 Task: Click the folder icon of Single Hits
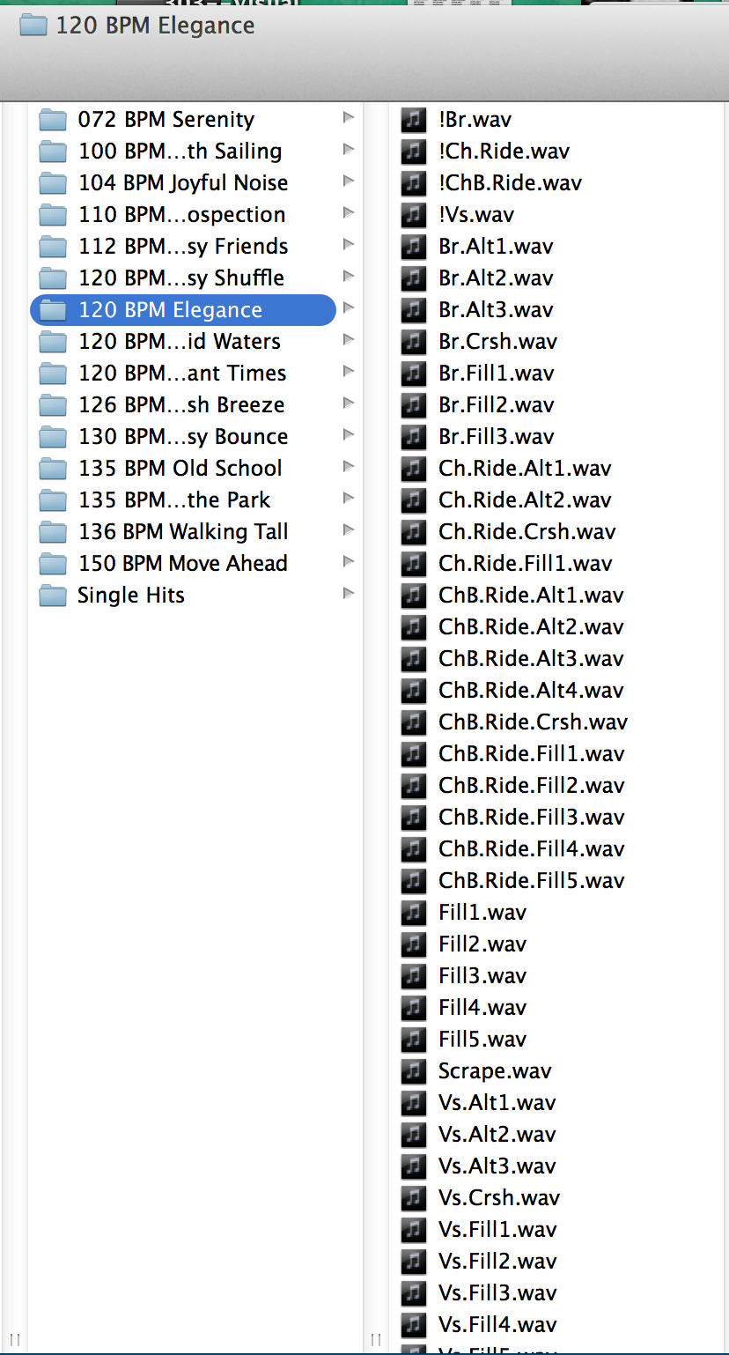[54, 596]
